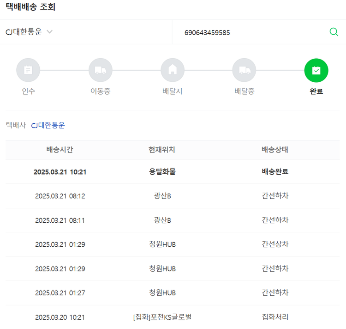
Task: Open the blue CJ대한통운 courier link
Action: [48, 125]
